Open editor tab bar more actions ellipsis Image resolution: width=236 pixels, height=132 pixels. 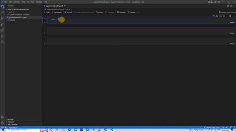(x=235, y=6)
